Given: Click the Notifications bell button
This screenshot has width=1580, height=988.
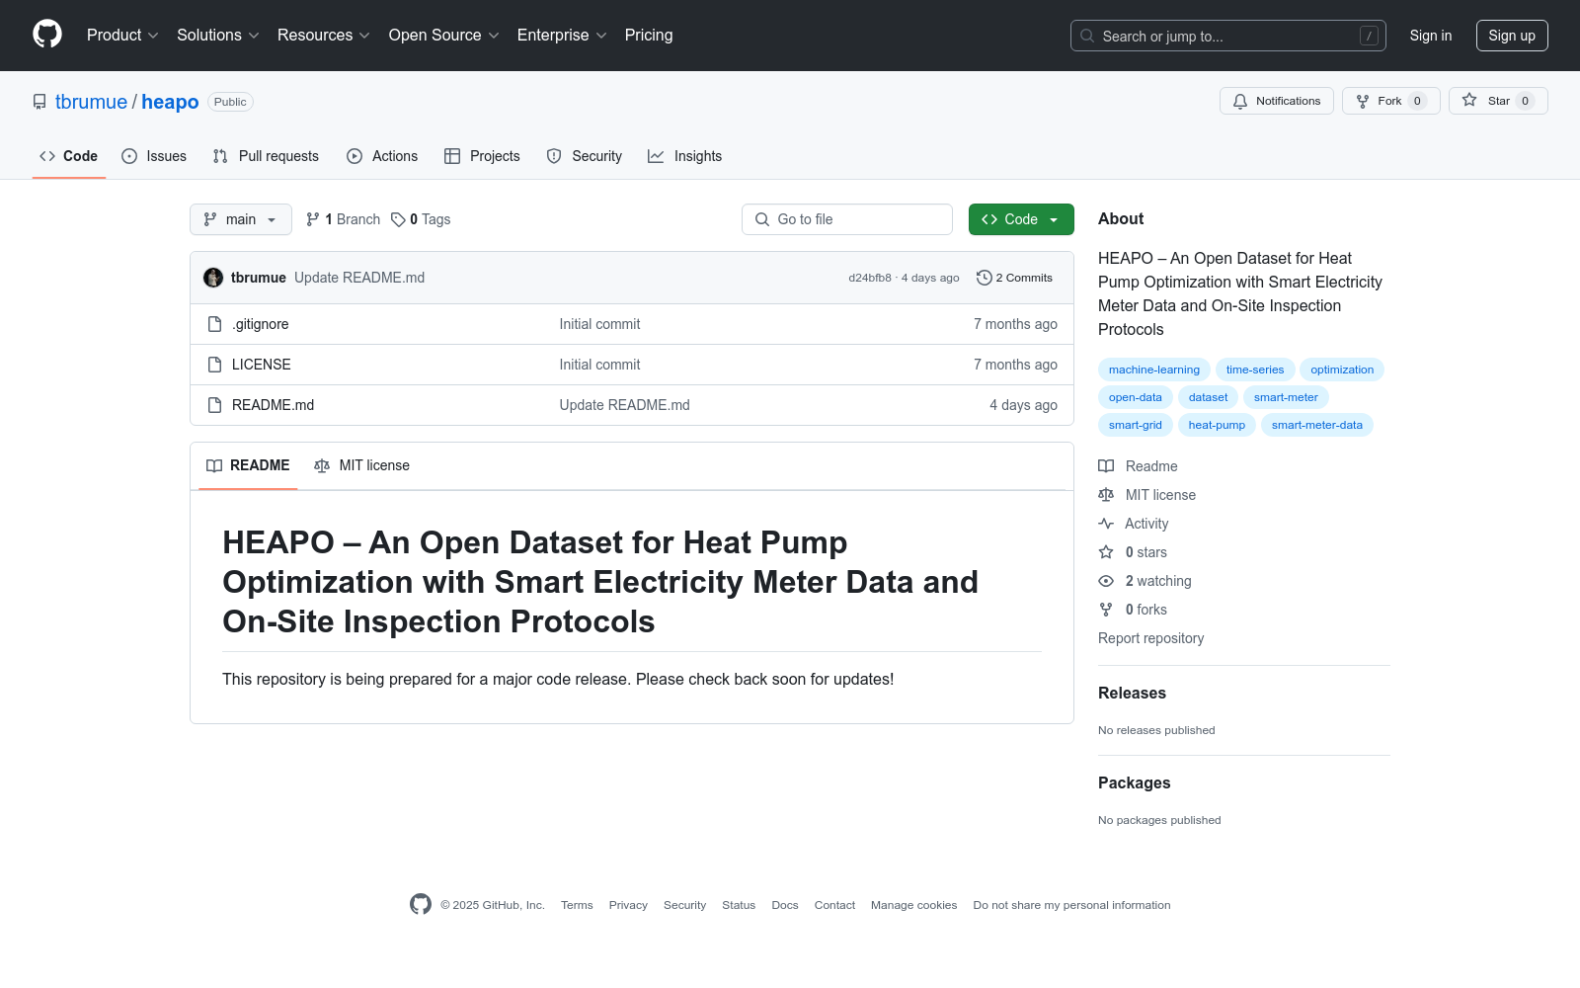Looking at the screenshot, I should (1277, 101).
